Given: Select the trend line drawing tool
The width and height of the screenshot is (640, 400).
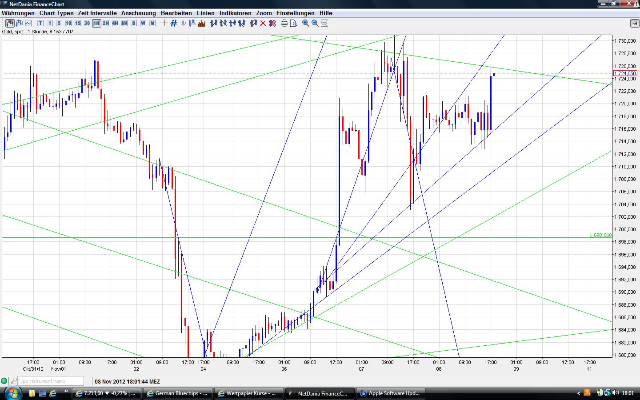Looking at the screenshot, I should (x=214, y=23).
